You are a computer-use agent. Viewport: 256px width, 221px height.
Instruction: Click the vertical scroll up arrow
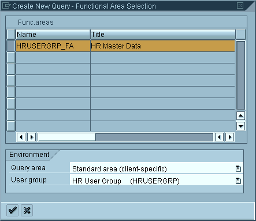tap(240, 115)
